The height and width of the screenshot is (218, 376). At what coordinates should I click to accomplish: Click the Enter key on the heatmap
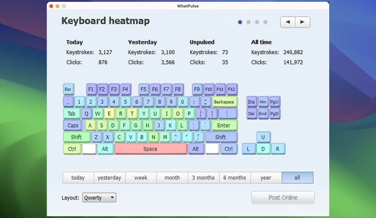pos(224,126)
